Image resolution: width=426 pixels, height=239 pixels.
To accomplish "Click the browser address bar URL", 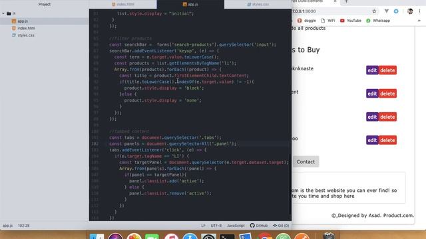I will click(x=304, y=11).
